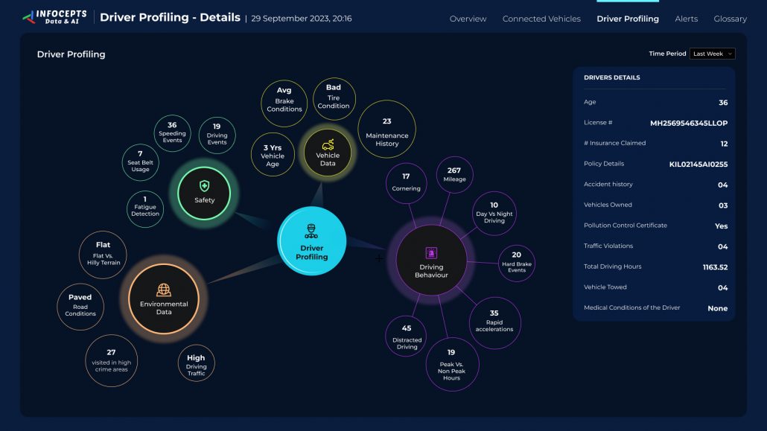Click the car icon on the Vehicle Data node
The width and height of the screenshot is (767, 431).
tap(328, 146)
